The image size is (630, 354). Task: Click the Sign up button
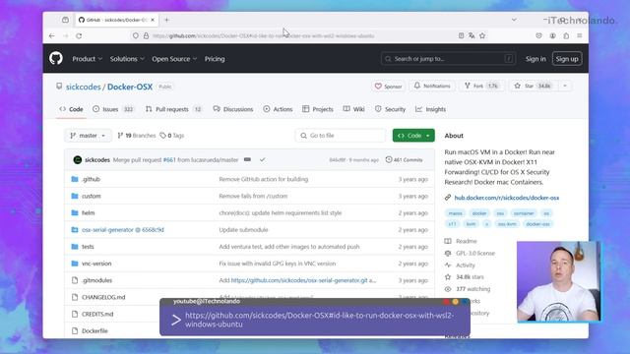(567, 59)
